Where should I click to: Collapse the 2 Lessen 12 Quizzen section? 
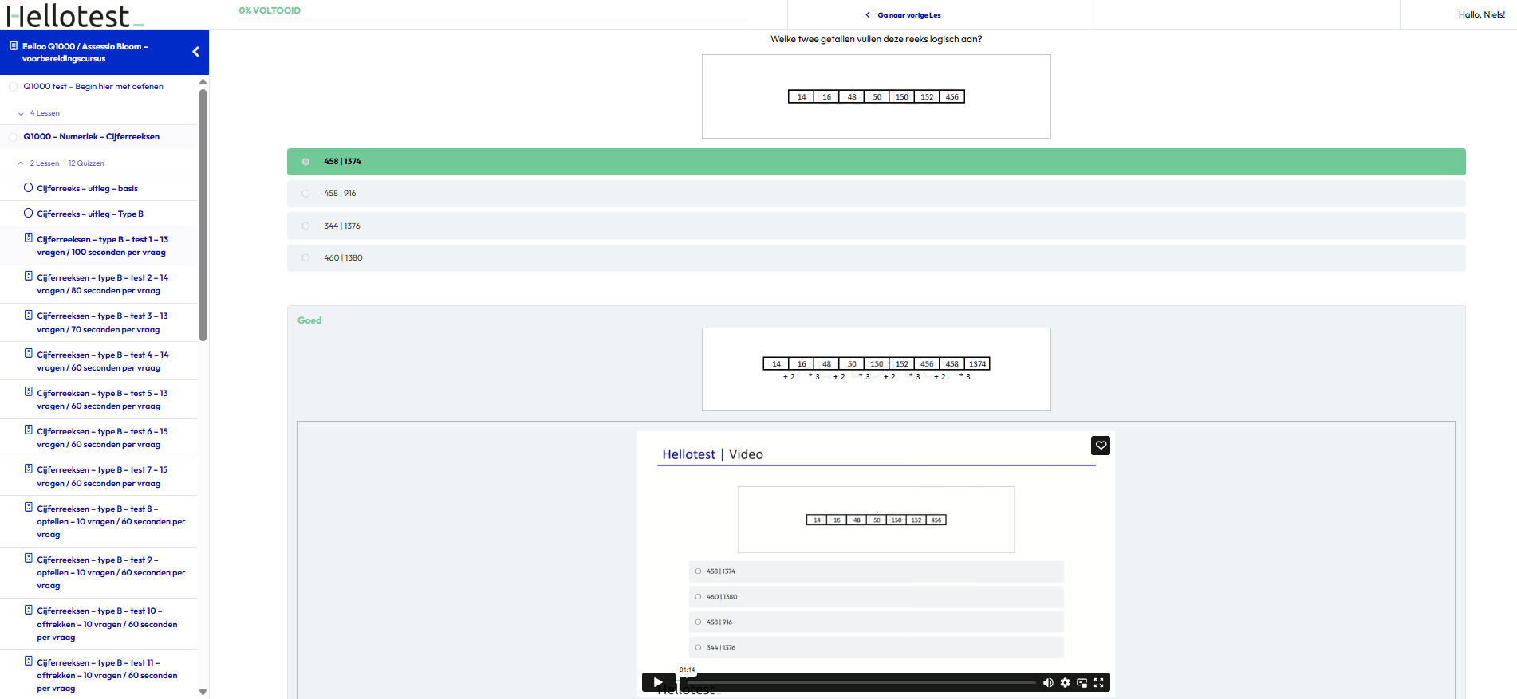click(x=22, y=163)
